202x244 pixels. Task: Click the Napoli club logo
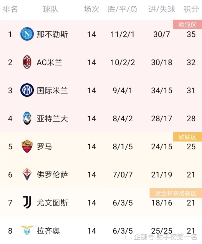point(27,34)
